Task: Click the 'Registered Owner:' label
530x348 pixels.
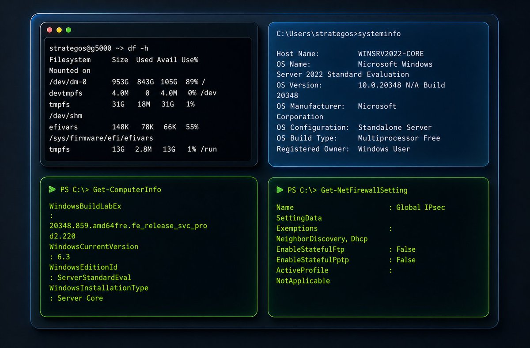Action: (313, 149)
